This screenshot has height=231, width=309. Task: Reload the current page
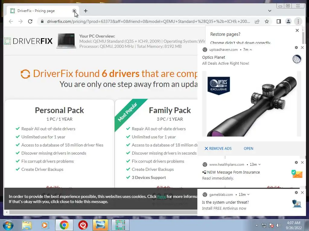30,21
